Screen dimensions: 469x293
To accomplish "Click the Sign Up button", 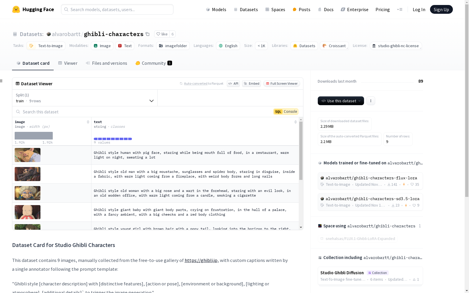I will (x=441, y=9).
